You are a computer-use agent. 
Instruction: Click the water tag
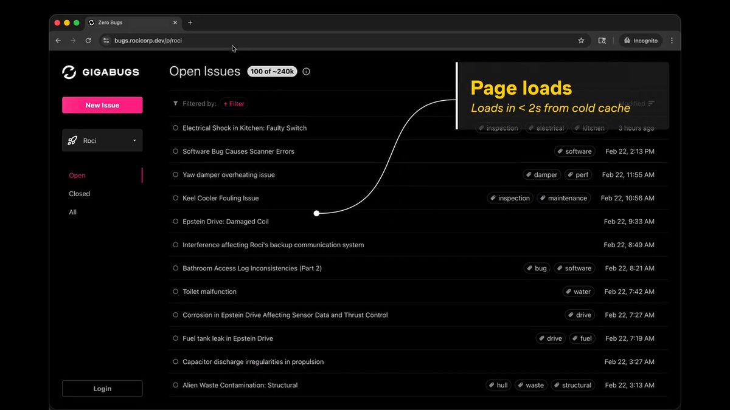coord(579,292)
